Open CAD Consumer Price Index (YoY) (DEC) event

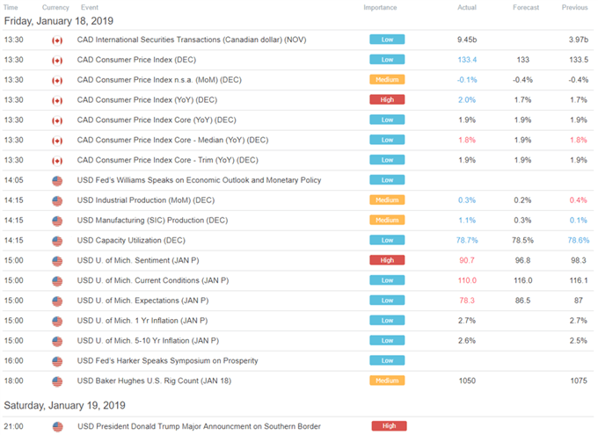pyautogui.click(x=151, y=100)
